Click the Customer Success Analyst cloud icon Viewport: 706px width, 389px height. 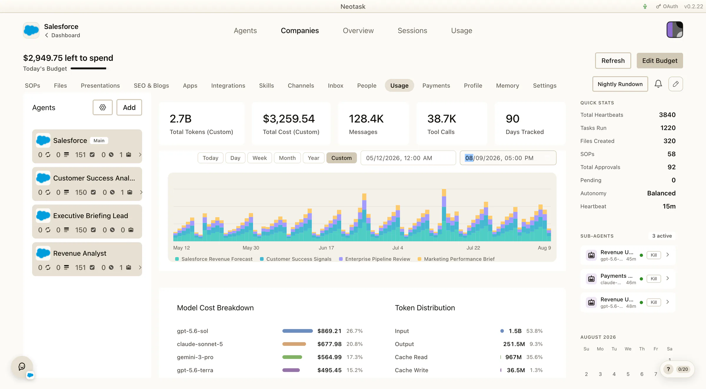coord(43,178)
